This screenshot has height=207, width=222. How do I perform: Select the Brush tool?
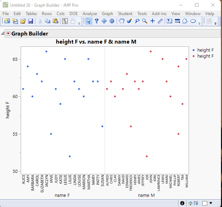(x=129, y=21)
